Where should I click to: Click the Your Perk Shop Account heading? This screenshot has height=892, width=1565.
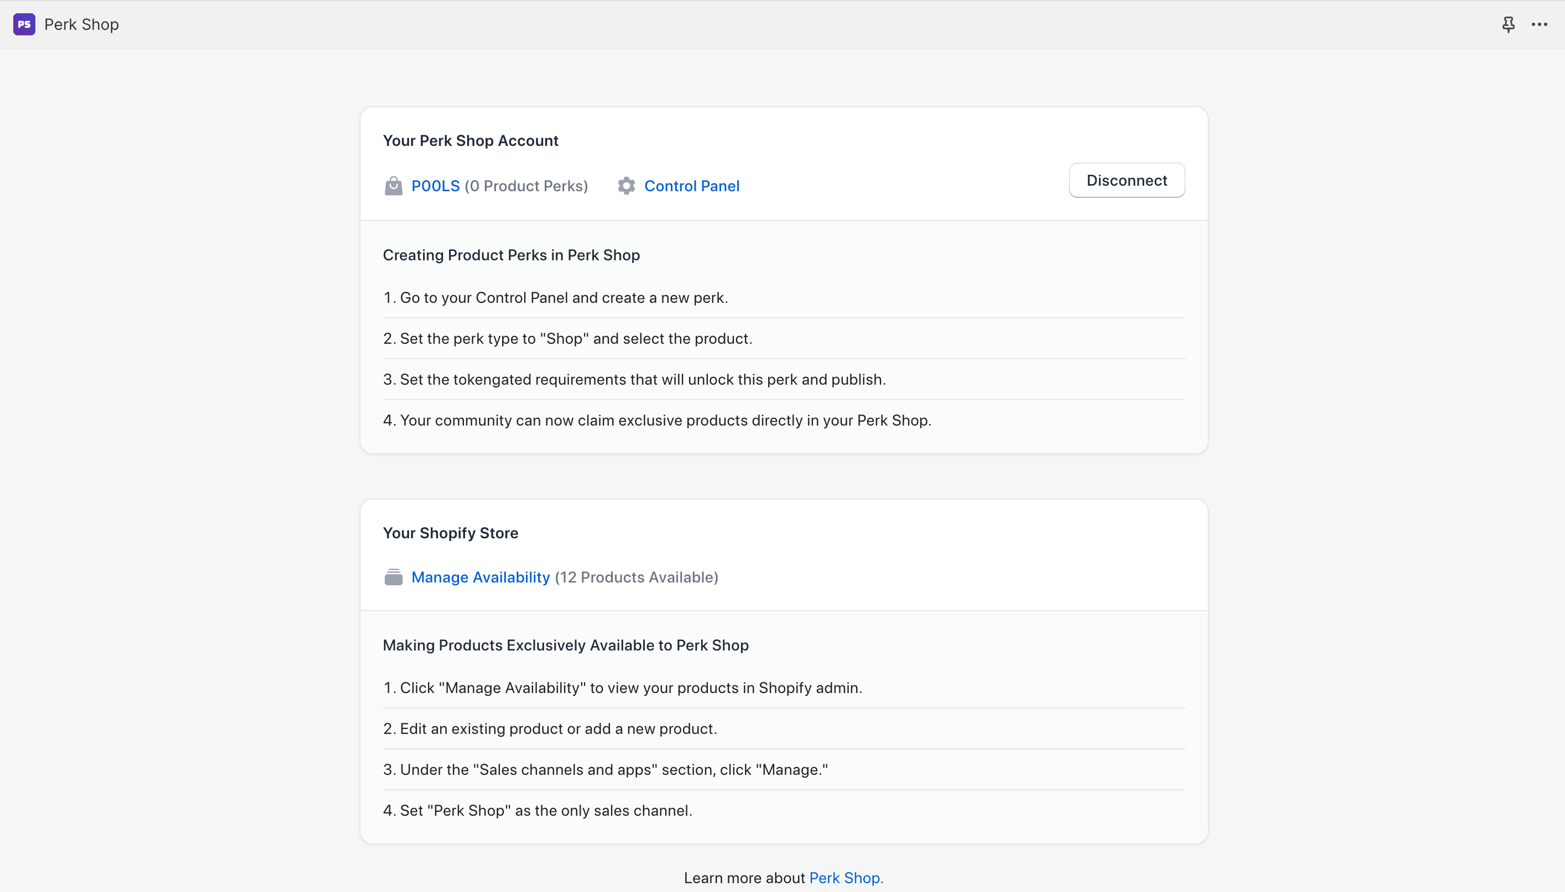tap(471, 140)
